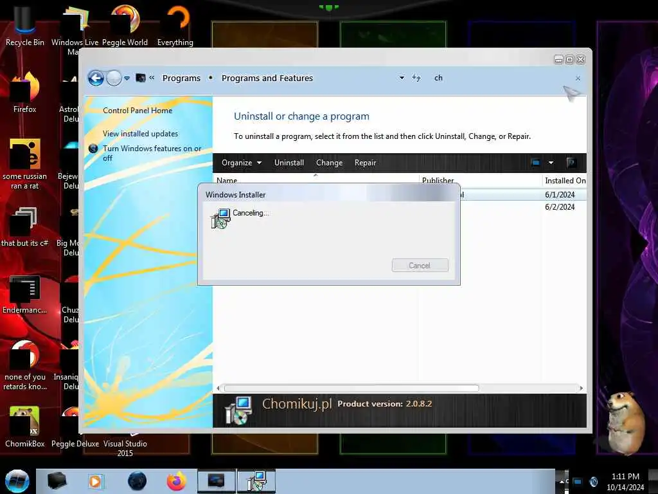Launch Peggle World from the desktop
658x494 pixels.
tap(125, 25)
